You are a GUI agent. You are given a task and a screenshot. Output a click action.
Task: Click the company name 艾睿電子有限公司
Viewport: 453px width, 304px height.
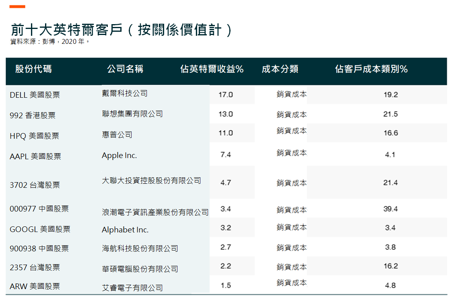pyautogui.click(x=132, y=288)
